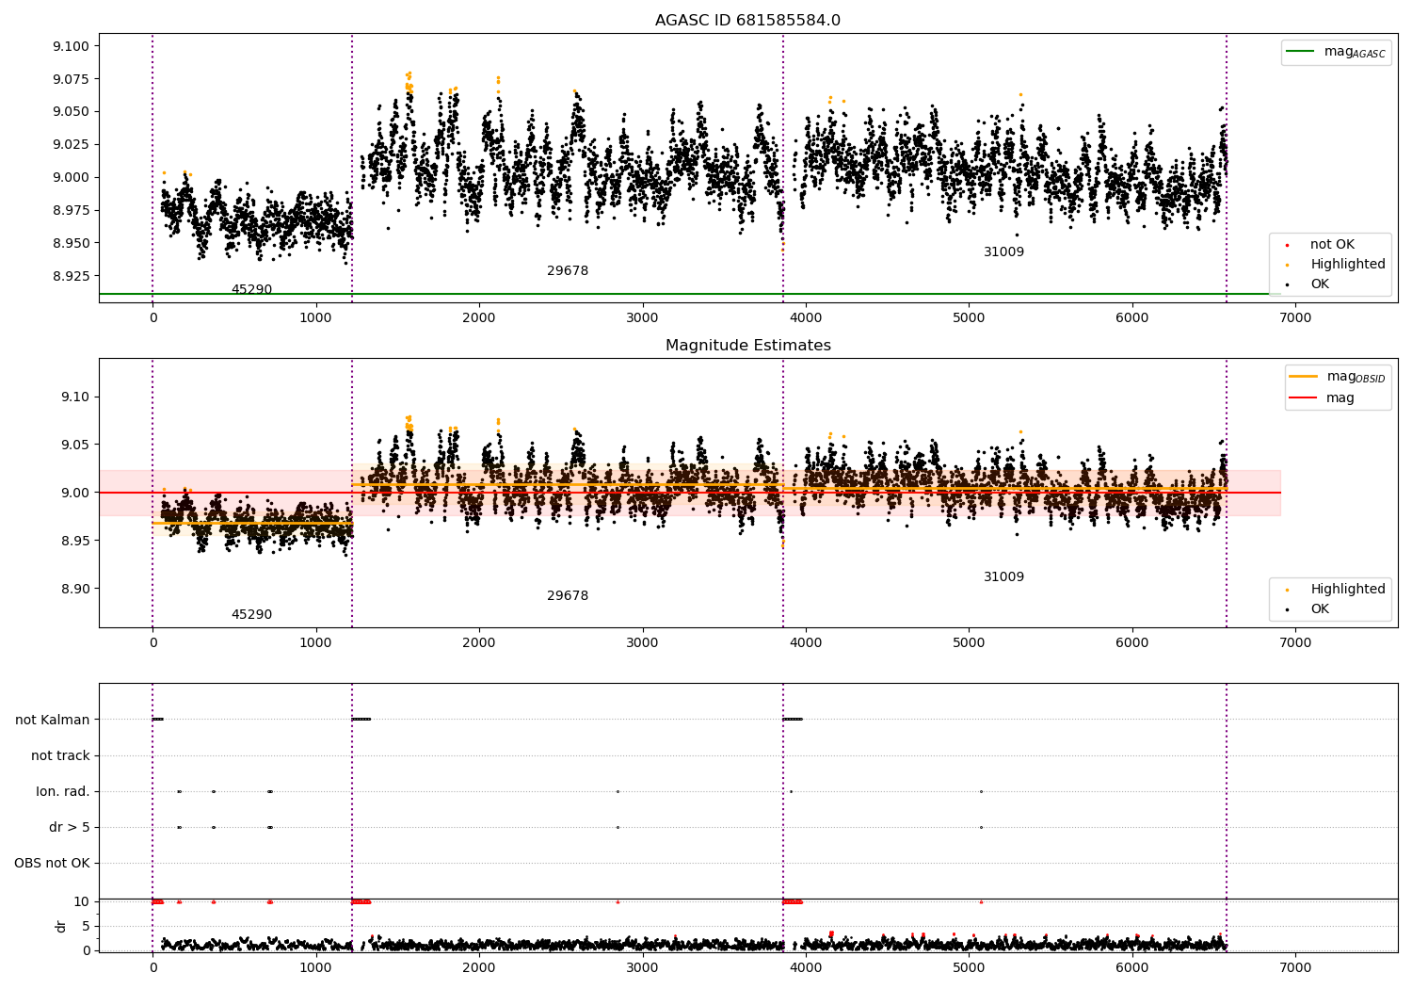The height and width of the screenshot is (989, 1412).
Task: Click the green mag AGASC legend line
Action: click(x=1301, y=52)
